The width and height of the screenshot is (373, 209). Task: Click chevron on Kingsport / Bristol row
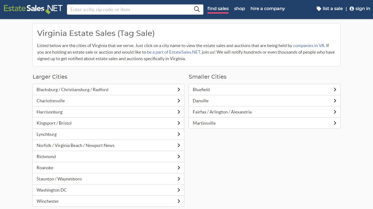179,123
